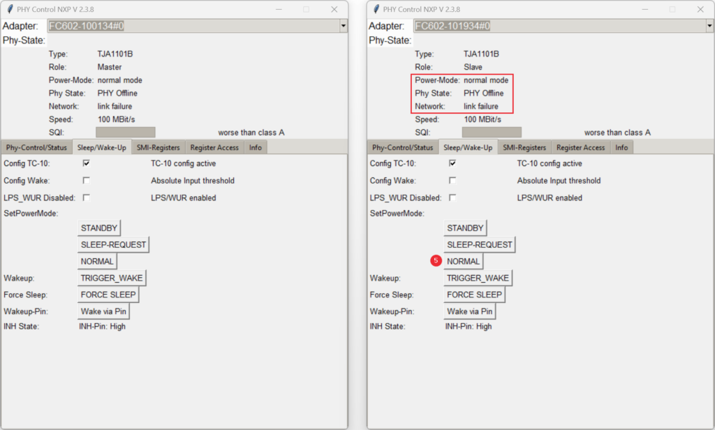Click 'PHY Offline' value in left window

click(117, 93)
